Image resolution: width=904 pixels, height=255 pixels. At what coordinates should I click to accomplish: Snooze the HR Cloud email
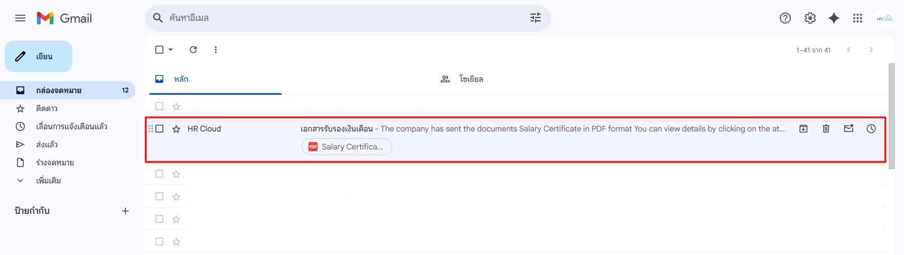click(871, 129)
